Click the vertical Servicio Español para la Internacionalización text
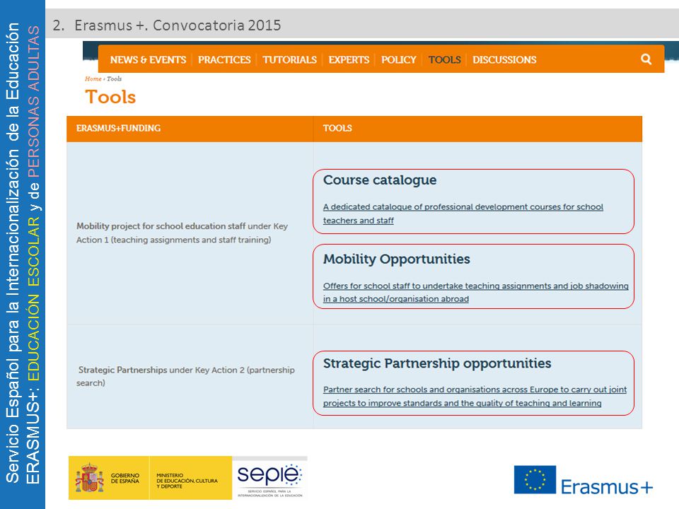679x509 pixels. click(13, 253)
